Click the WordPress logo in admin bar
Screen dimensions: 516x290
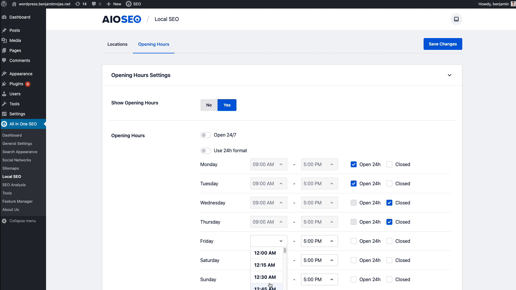pos(4,4)
